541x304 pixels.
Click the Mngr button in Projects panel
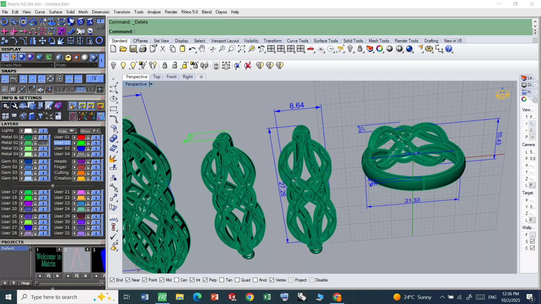pyautogui.click(x=25, y=283)
